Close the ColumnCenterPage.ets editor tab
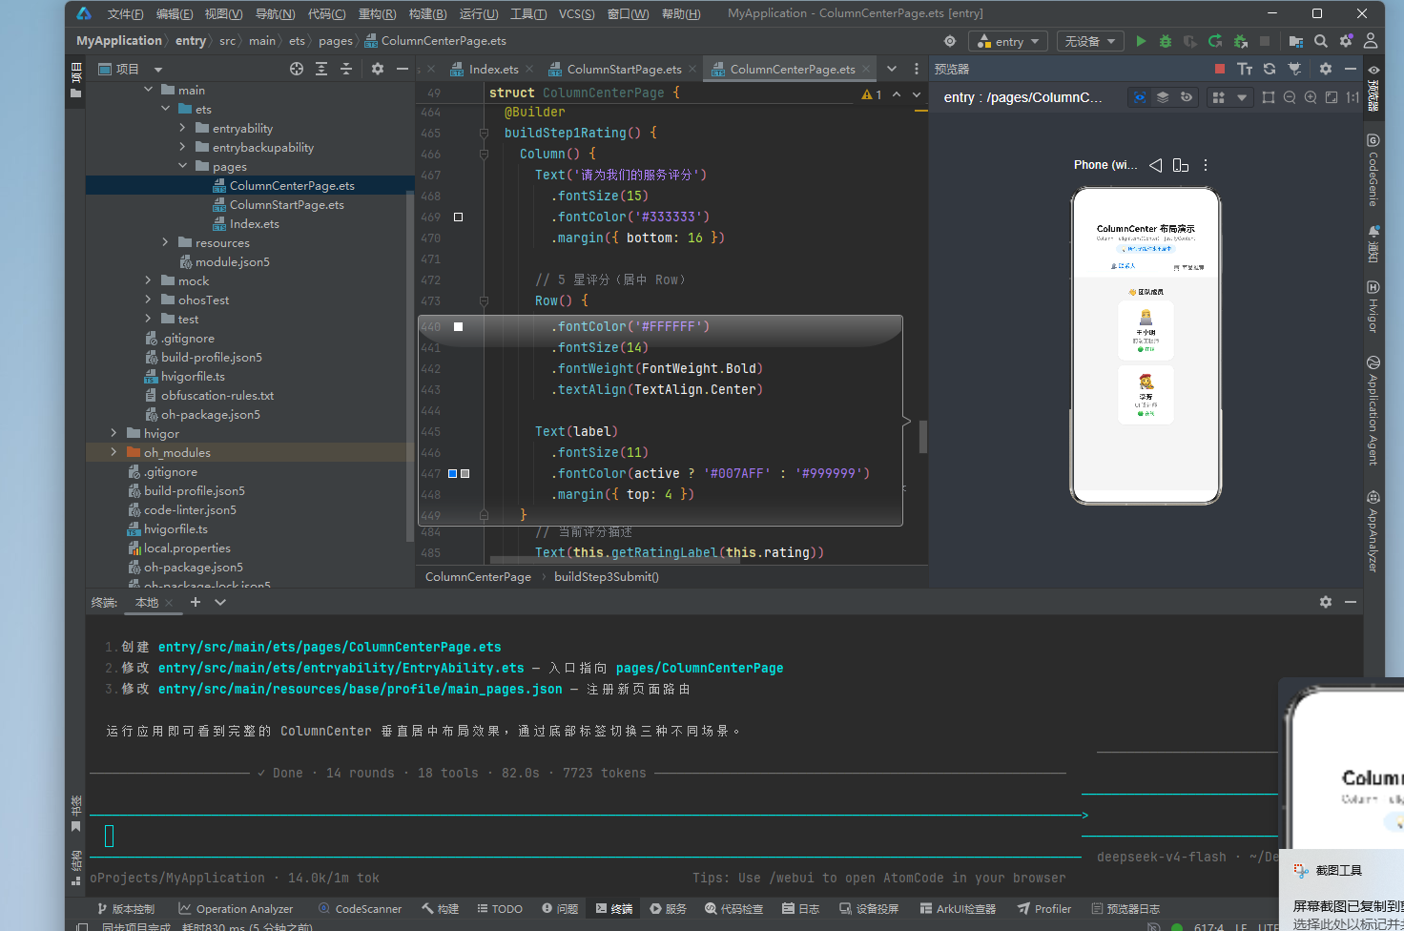The image size is (1404, 931). [866, 69]
